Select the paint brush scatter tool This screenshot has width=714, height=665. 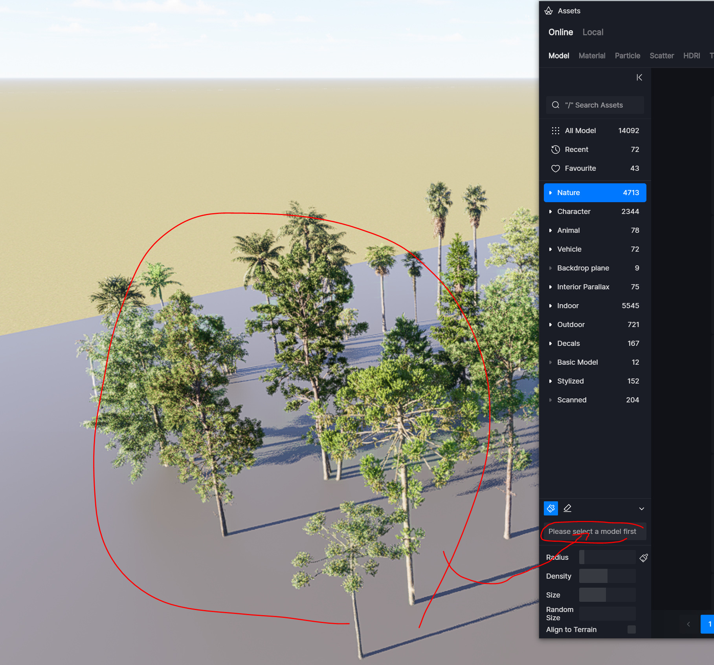551,508
